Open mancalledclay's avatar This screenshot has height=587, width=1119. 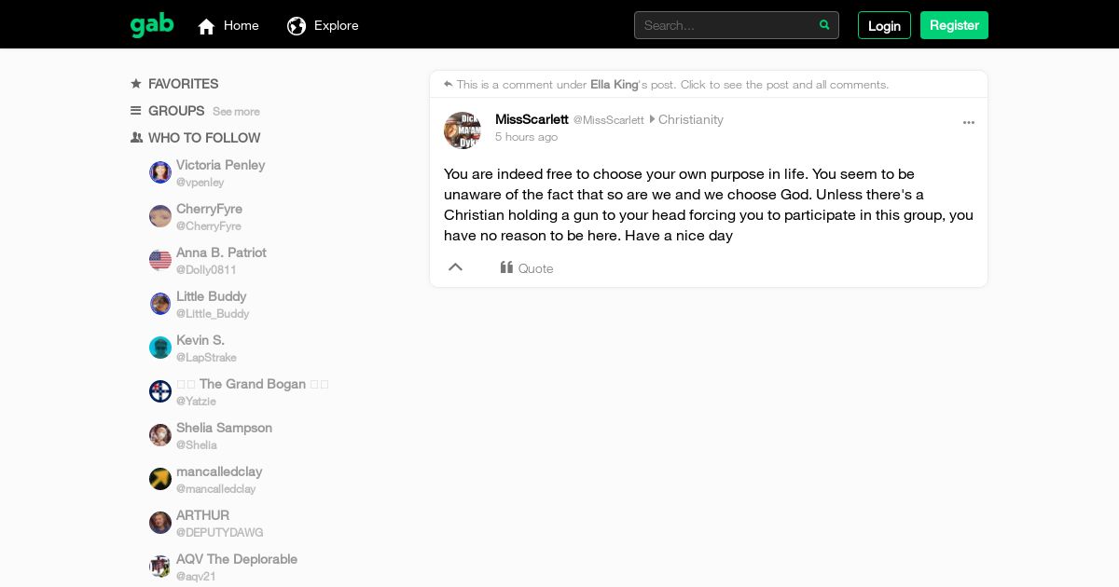click(160, 479)
